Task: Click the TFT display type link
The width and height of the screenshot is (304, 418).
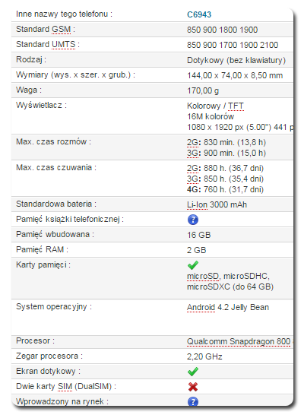Action: (x=236, y=106)
